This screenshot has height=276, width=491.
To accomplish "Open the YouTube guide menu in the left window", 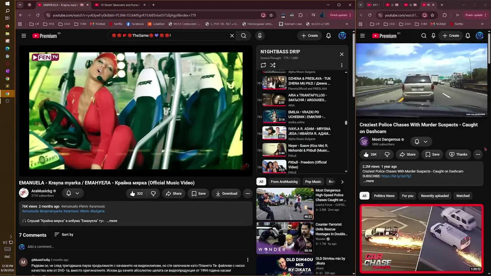I will pos(24,36).
